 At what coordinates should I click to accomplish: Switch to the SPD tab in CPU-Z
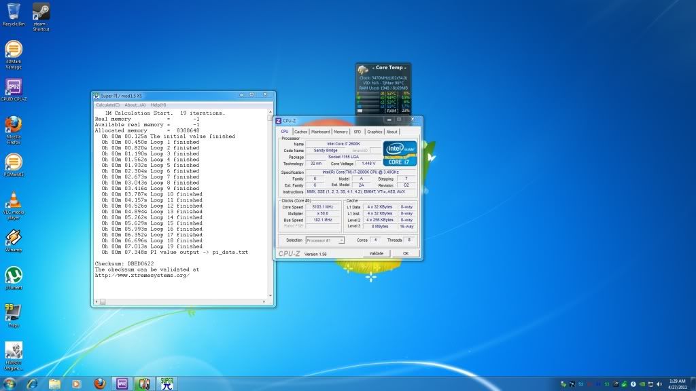[x=358, y=132]
